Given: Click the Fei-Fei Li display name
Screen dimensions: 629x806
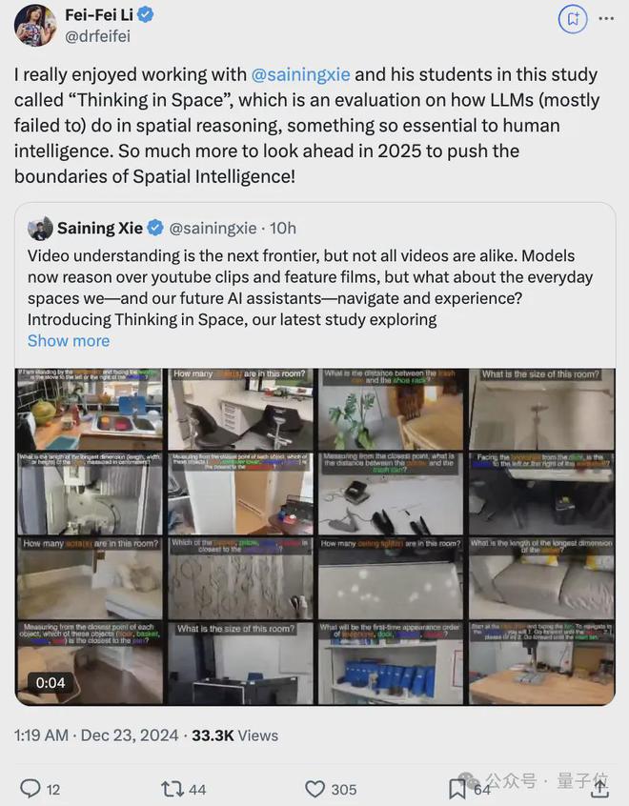Looking at the screenshot, I should (99, 15).
